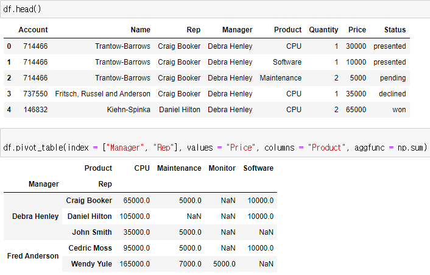
Task: Click the price value 65000 in row 4
Action: 356,110
